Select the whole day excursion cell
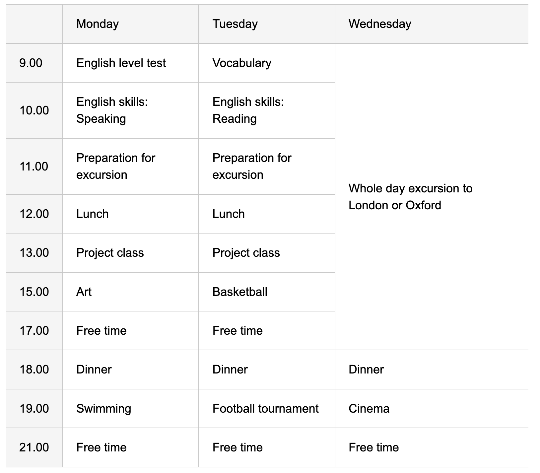The image size is (540, 473). (410, 197)
